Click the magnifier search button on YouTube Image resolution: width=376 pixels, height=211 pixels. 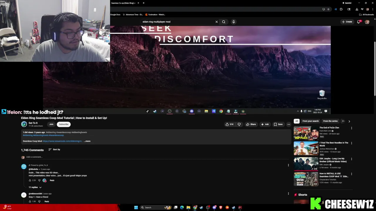pyautogui.click(x=224, y=22)
